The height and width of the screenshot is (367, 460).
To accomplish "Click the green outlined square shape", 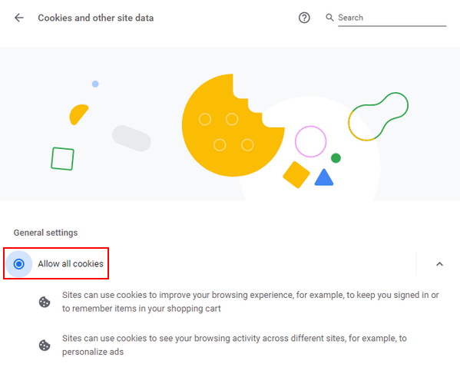I will pyautogui.click(x=62, y=159).
